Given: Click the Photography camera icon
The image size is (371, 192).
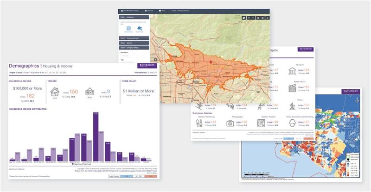Looking at the screenshot, I should tap(229, 124).
